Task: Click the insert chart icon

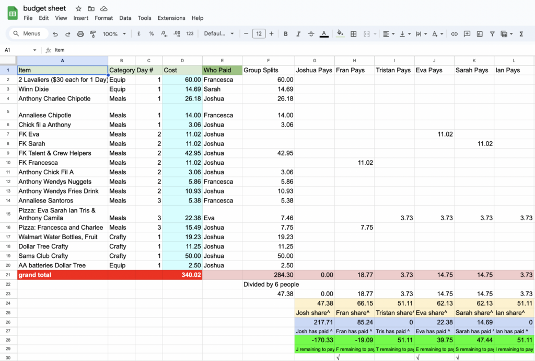Action: pyautogui.click(x=480, y=34)
